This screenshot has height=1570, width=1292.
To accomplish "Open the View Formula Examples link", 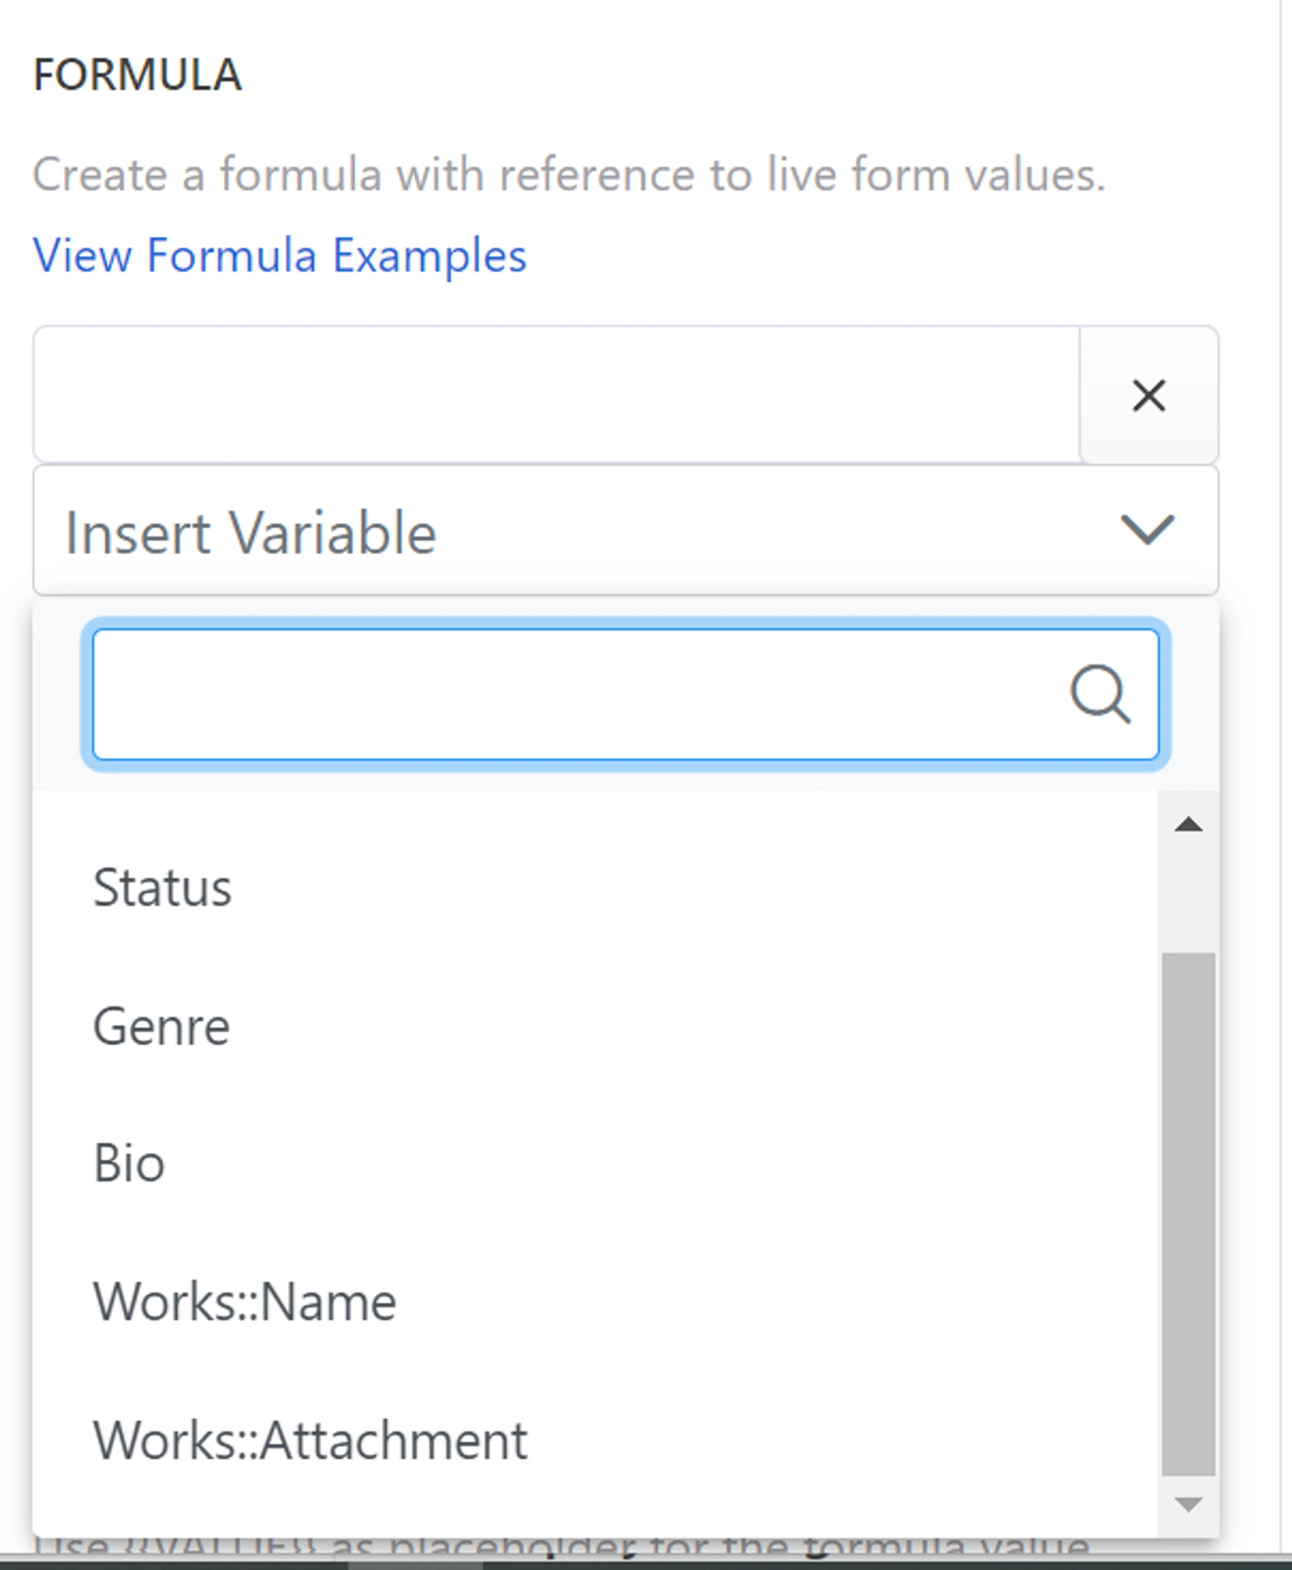I will [280, 255].
